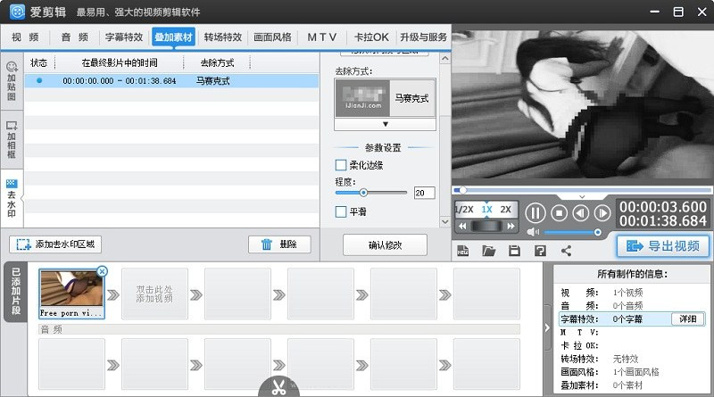714x397 pixels.
Task: Step back one frame in preview
Action: pyautogui.click(x=581, y=213)
